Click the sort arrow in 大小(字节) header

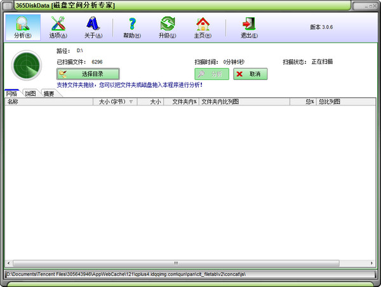(x=131, y=102)
